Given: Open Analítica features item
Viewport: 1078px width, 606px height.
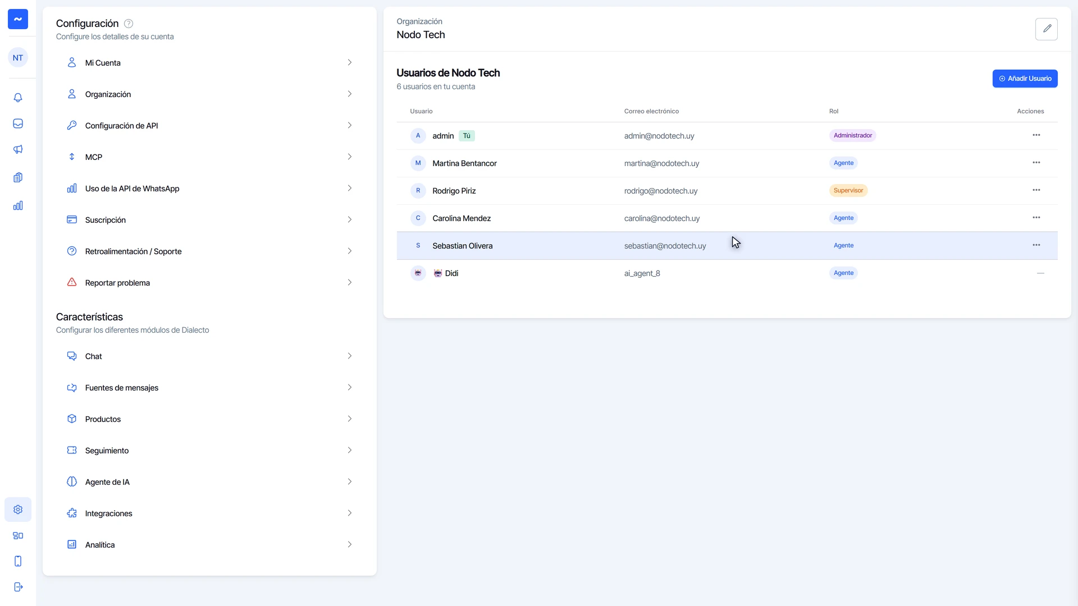Looking at the screenshot, I should [x=209, y=545].
